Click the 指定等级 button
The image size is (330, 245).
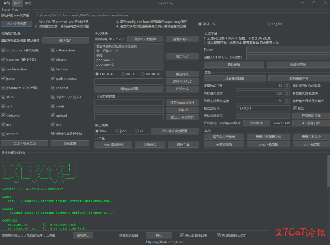(x=182, y=74)
